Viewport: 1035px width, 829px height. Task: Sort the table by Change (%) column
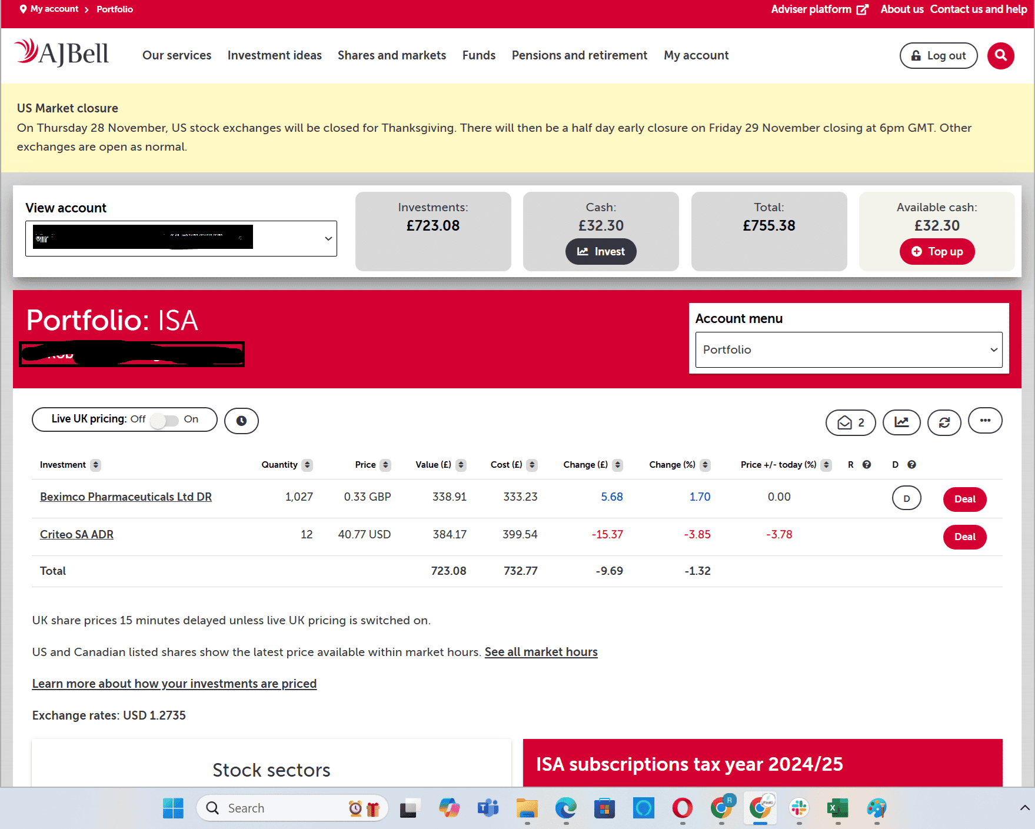(705, 465)
